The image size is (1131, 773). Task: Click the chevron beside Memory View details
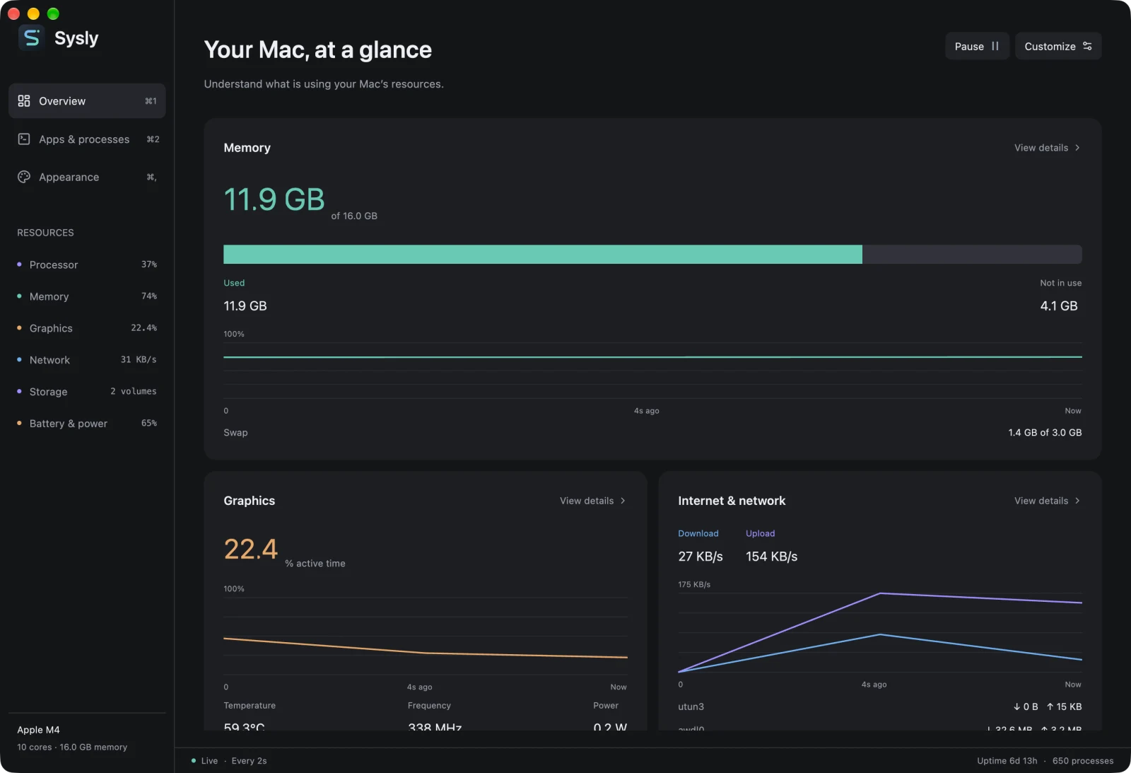(x=1077, y=148)
